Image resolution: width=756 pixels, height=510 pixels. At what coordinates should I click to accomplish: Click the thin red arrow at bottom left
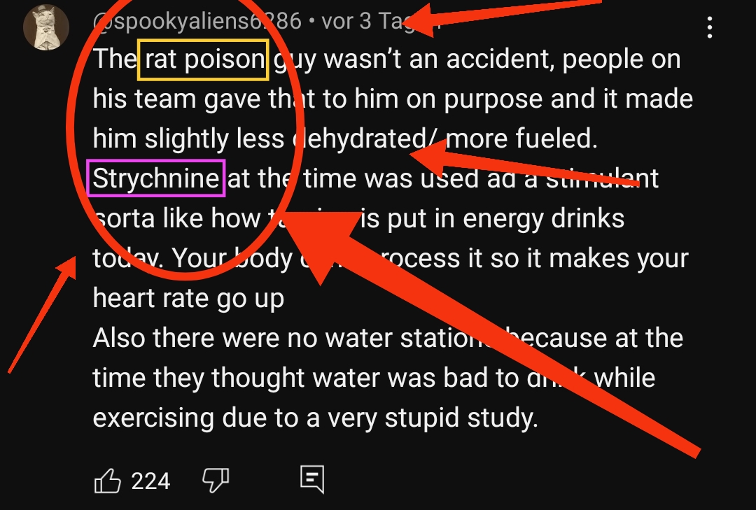tap(43, 314)
